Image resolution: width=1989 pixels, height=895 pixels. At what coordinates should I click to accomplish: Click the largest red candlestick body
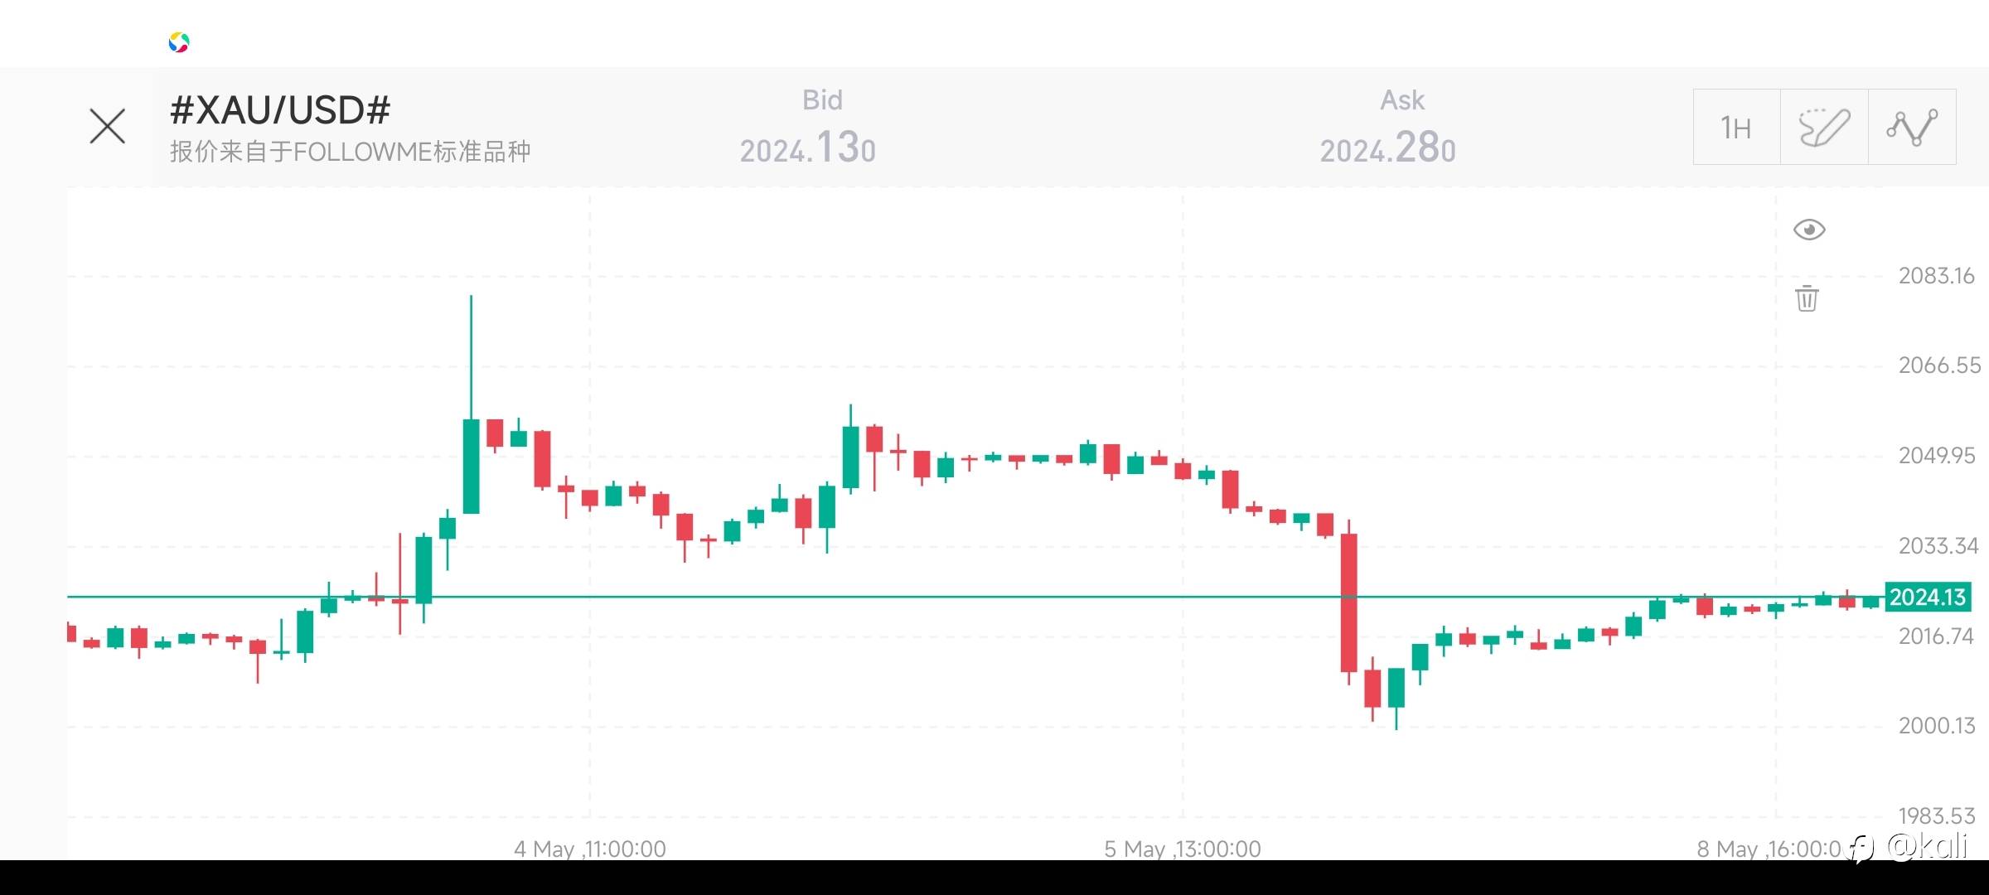coord(1349,602)
